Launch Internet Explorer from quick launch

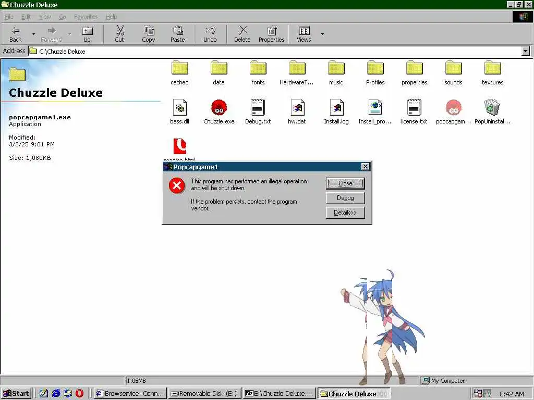[56, 394]
